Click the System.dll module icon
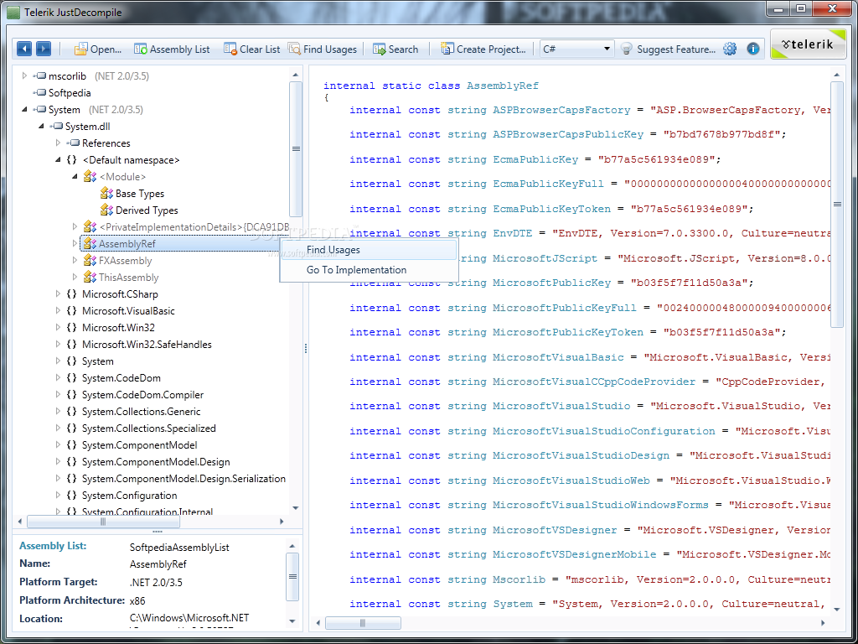This screenshot has width=858, height=644. 56,127
